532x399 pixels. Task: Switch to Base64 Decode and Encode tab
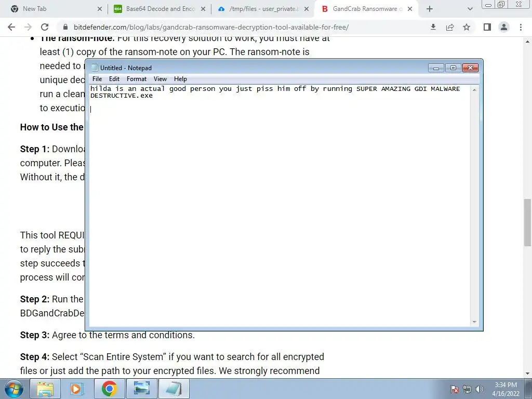[x=161, y=9]
